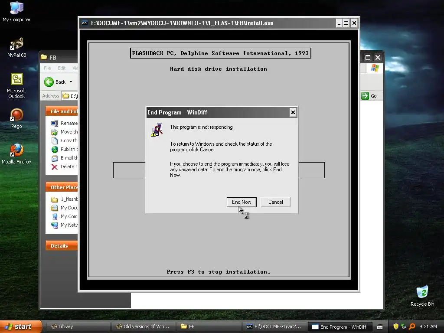
Task: Click Copy this file task link
Action: [65, 140]
